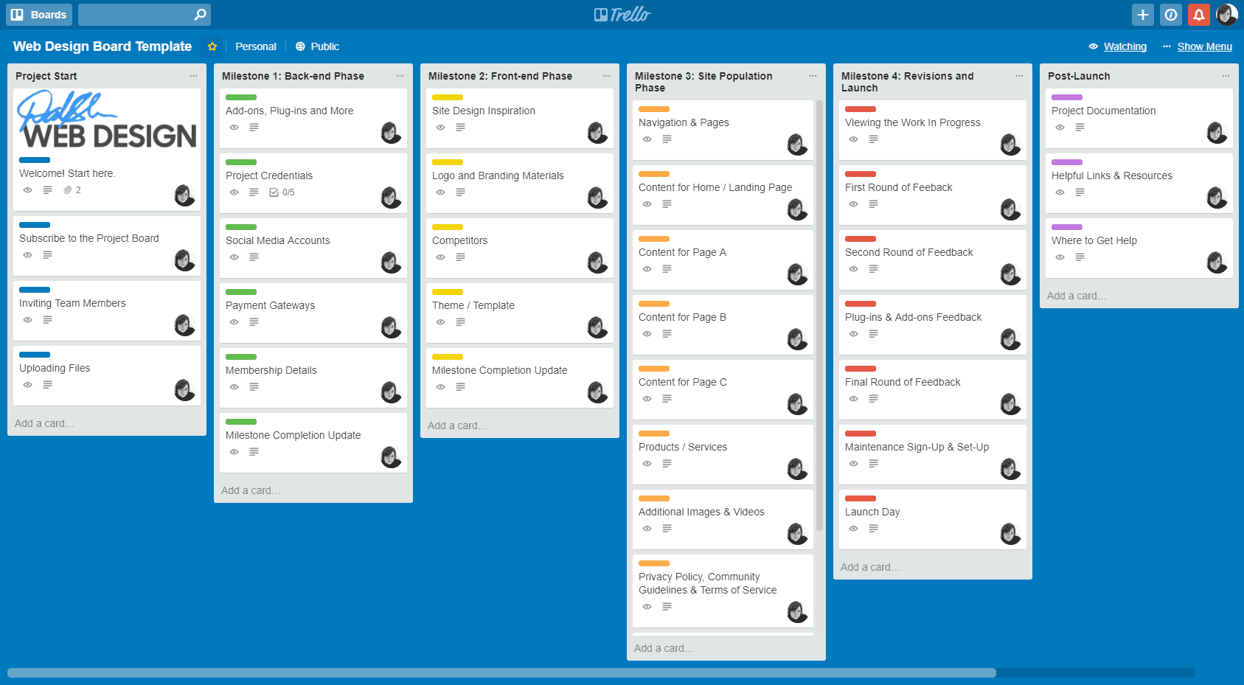Click description icon on Launch Day card

tap(873, 529)
